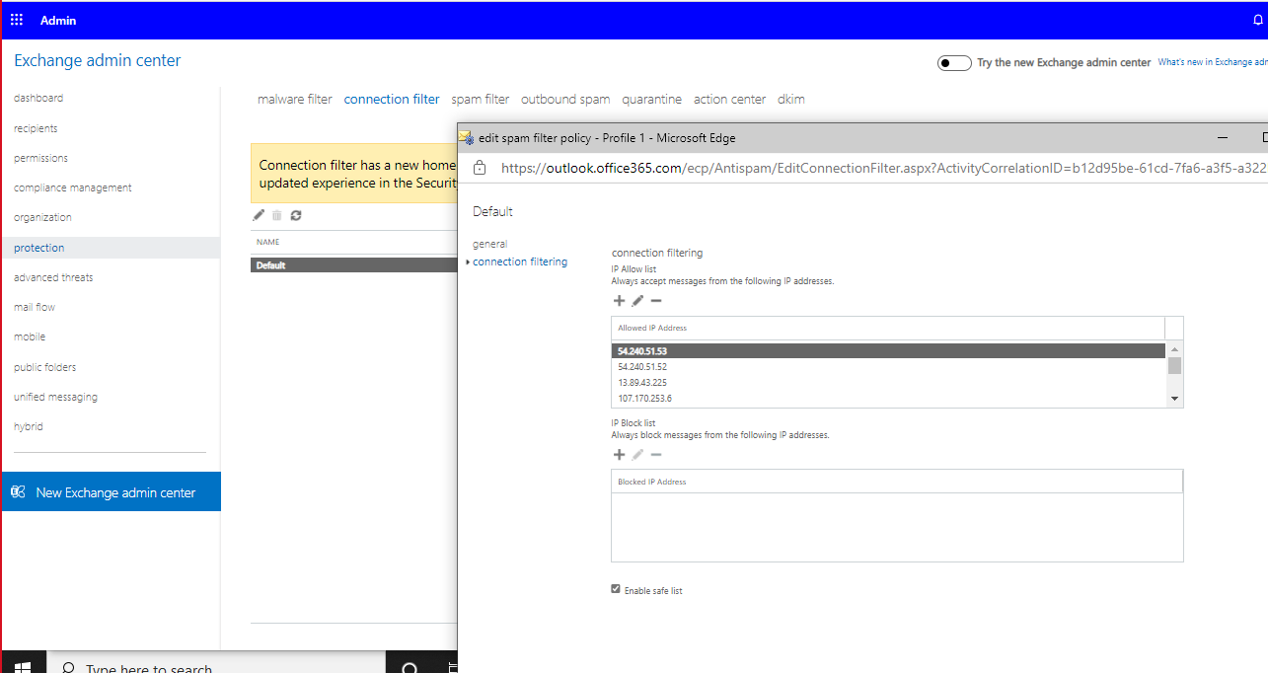Open the dkim tab
This screenshot has width=1268, height=673.
[791, 99]
